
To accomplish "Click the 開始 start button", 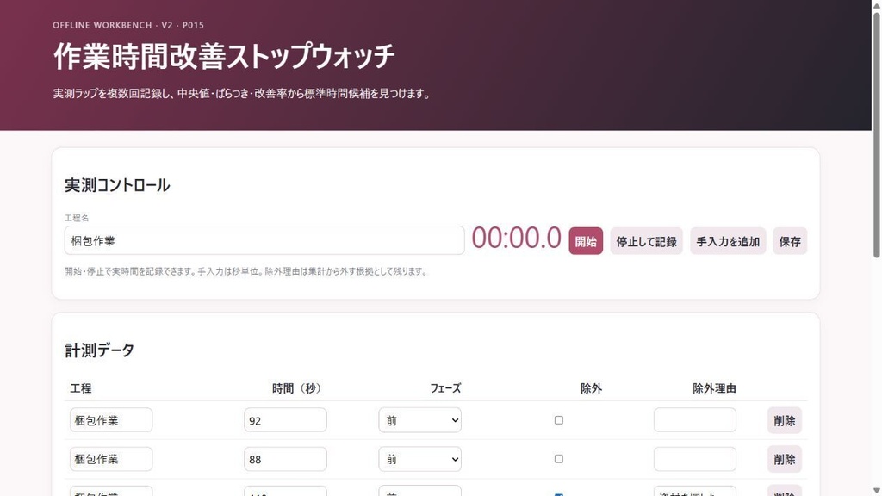I will (586, 241).
